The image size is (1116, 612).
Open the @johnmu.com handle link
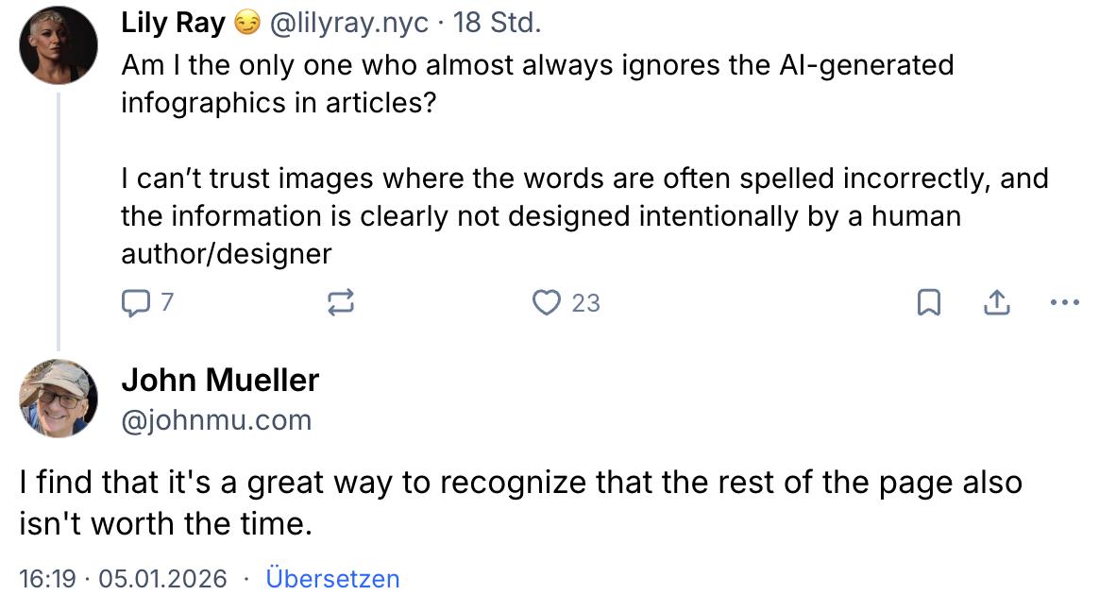[216, 419]
